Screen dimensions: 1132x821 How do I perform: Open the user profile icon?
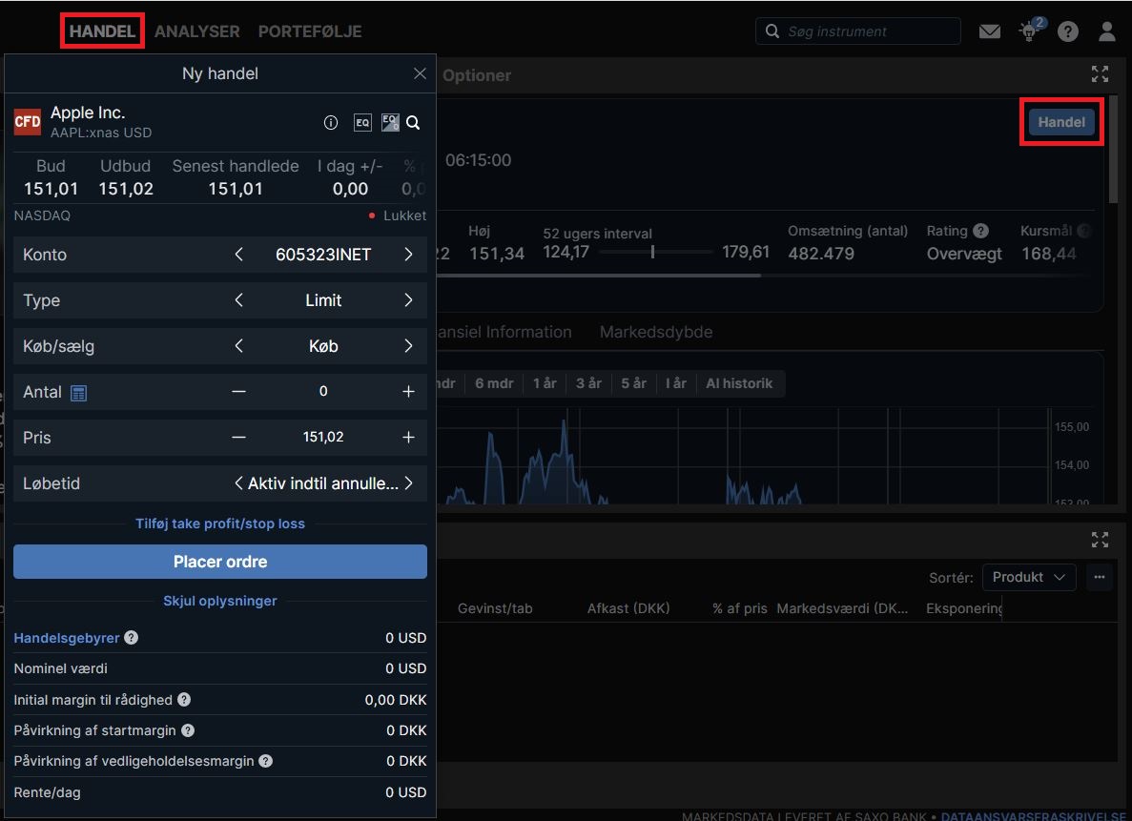(1107, 31)
